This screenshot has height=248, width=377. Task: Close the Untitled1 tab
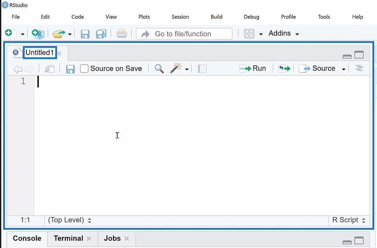59,53
